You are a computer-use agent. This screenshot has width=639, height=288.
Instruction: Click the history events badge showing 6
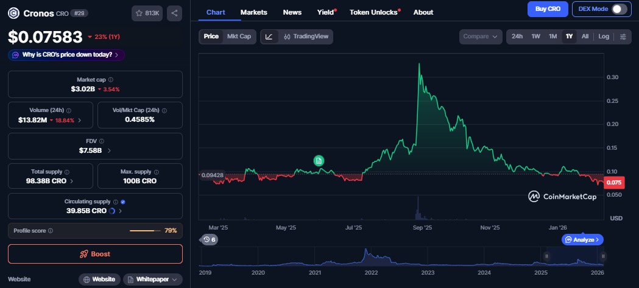click(x=209, y=239)
